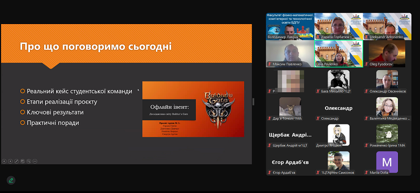Go to previous slide using arrow icon
The height and width of the screenshot is (193, 420).
(4, 161)
